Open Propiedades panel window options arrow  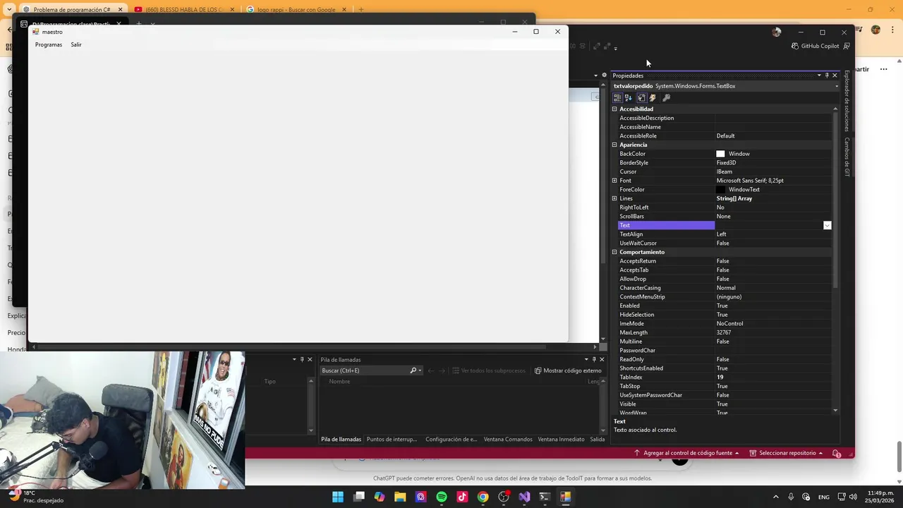[x=819, y=75]
